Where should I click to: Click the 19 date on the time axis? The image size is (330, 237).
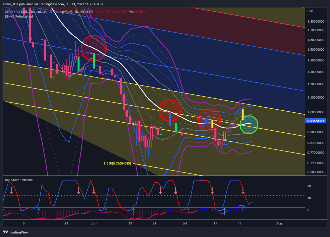(x=240, y=223)
